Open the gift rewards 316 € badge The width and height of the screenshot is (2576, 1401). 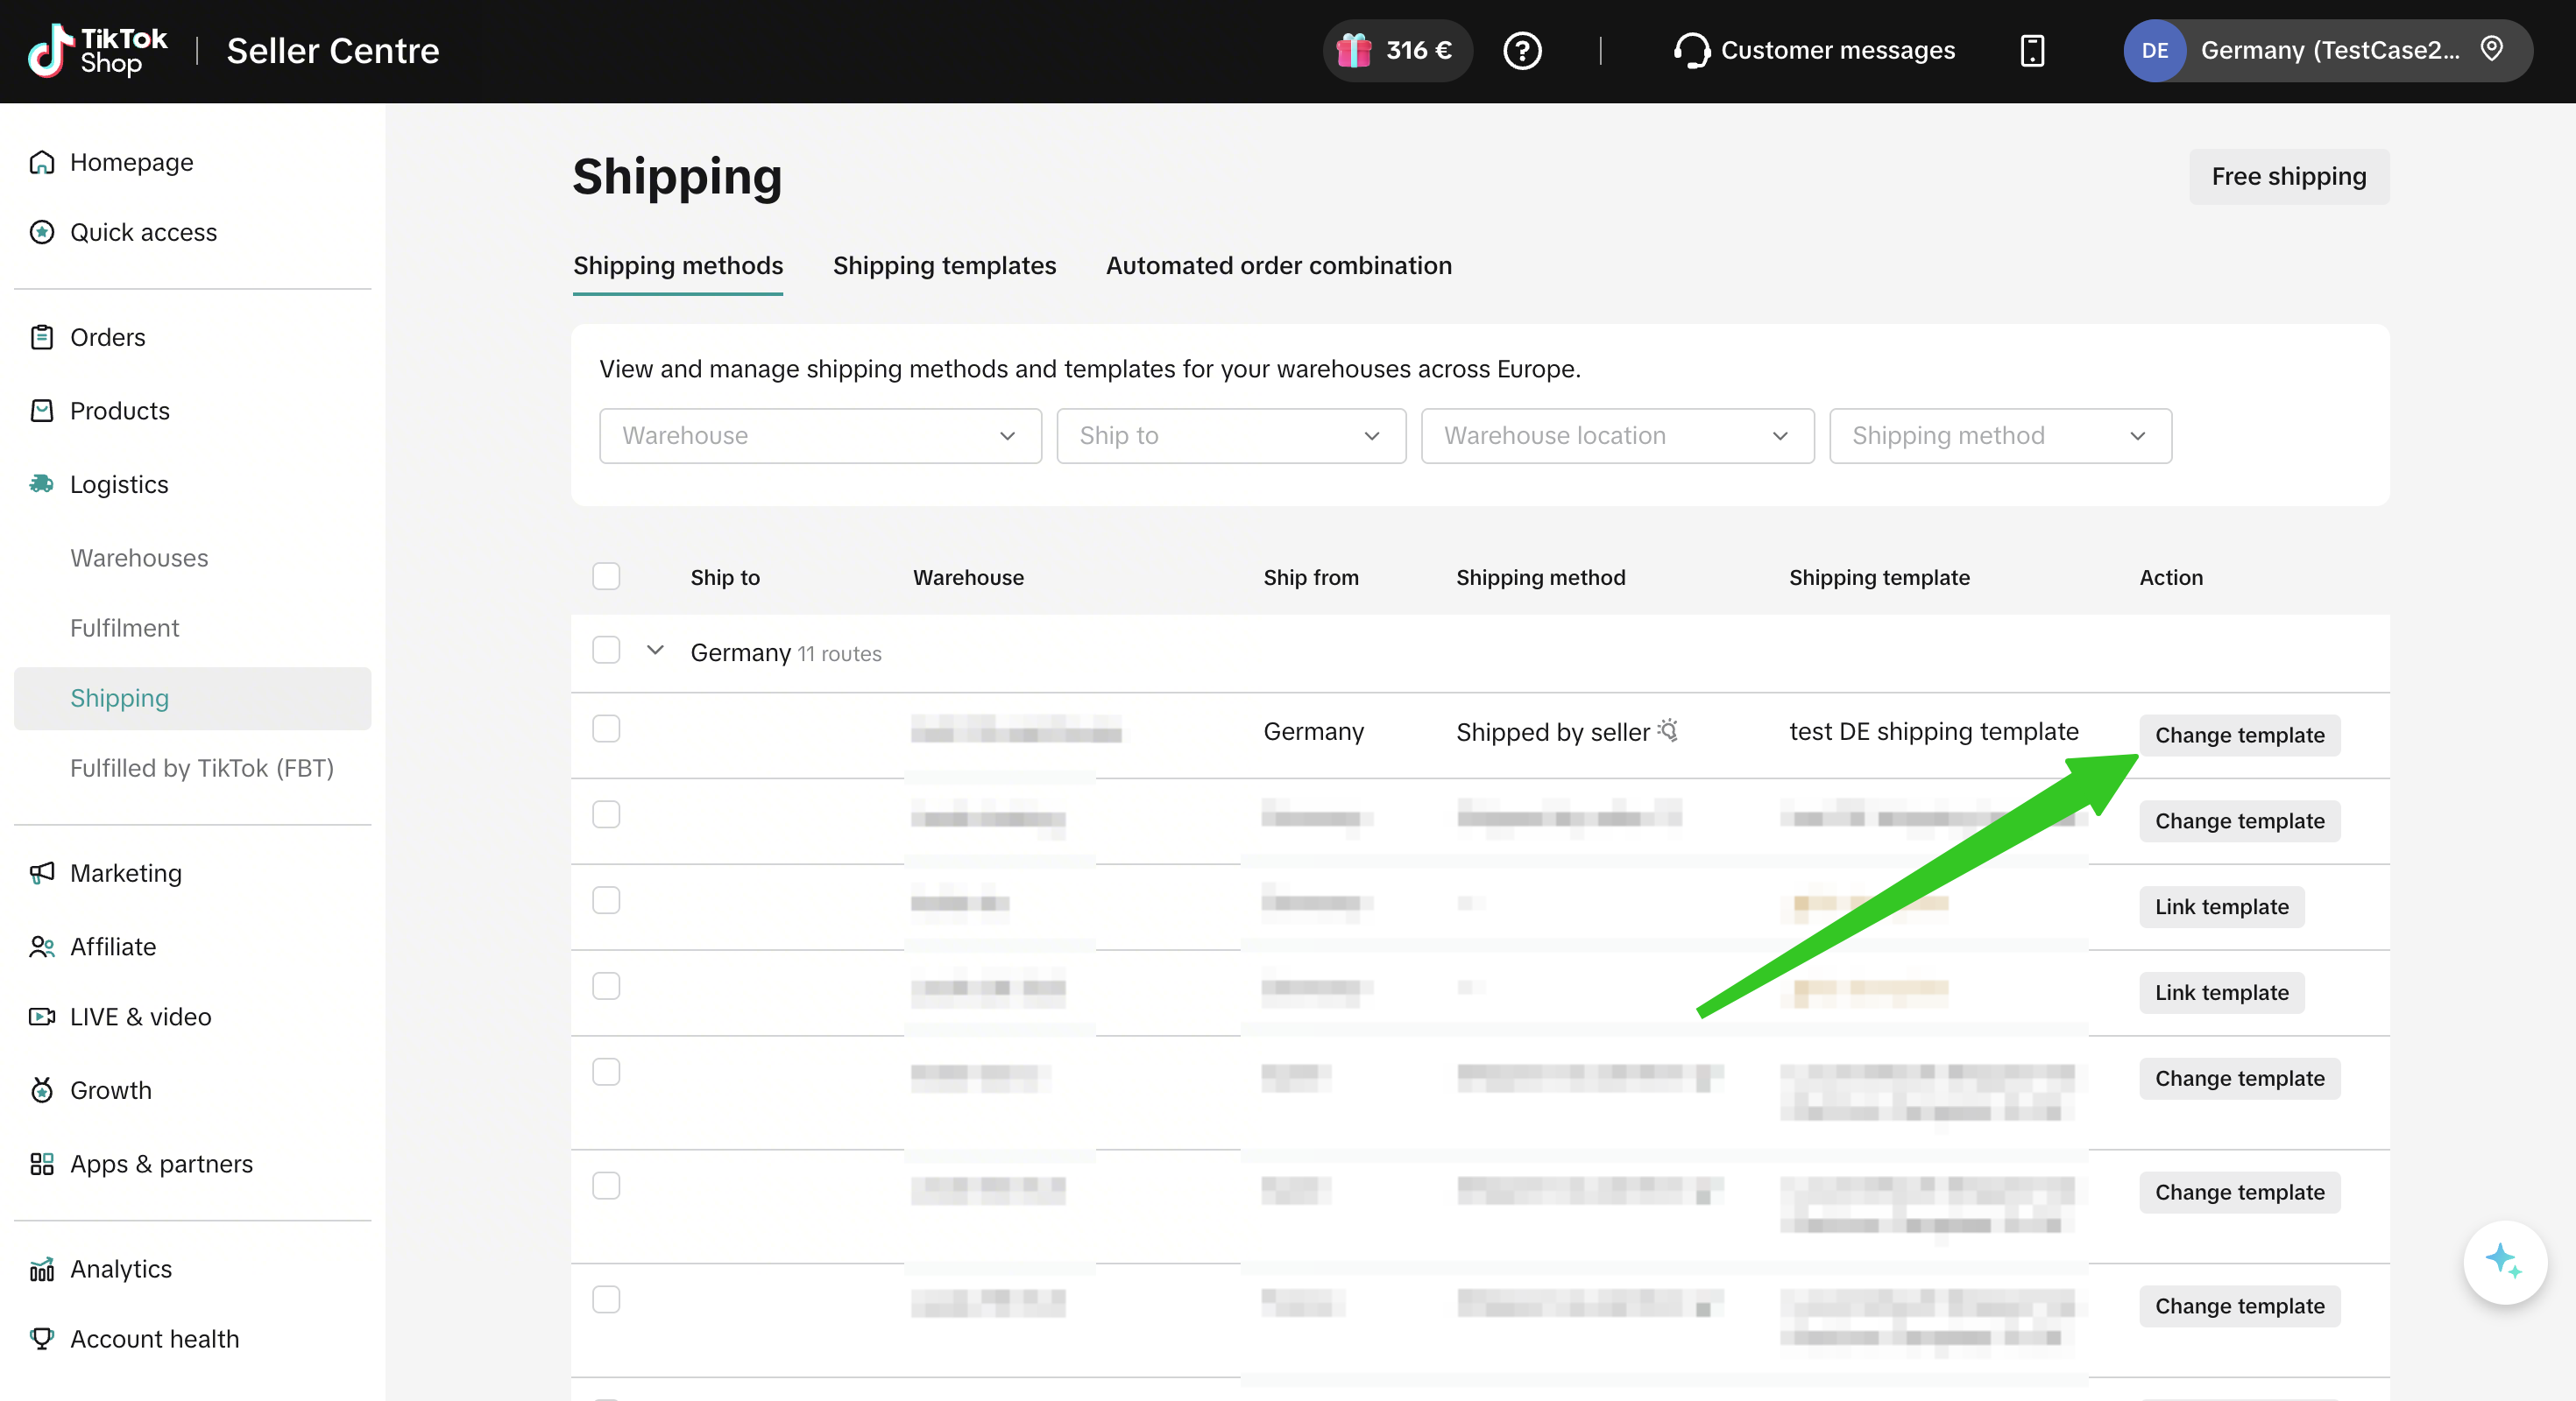pyautogui.click(x=1397, y=50)
